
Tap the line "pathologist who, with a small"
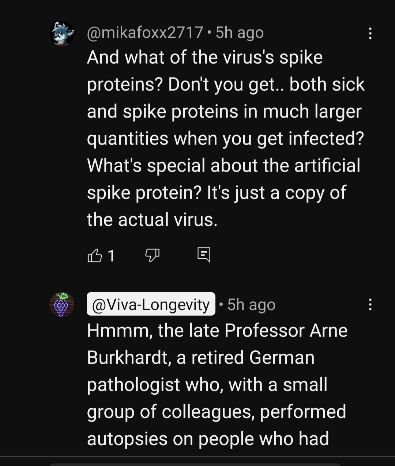pos(207,385)
